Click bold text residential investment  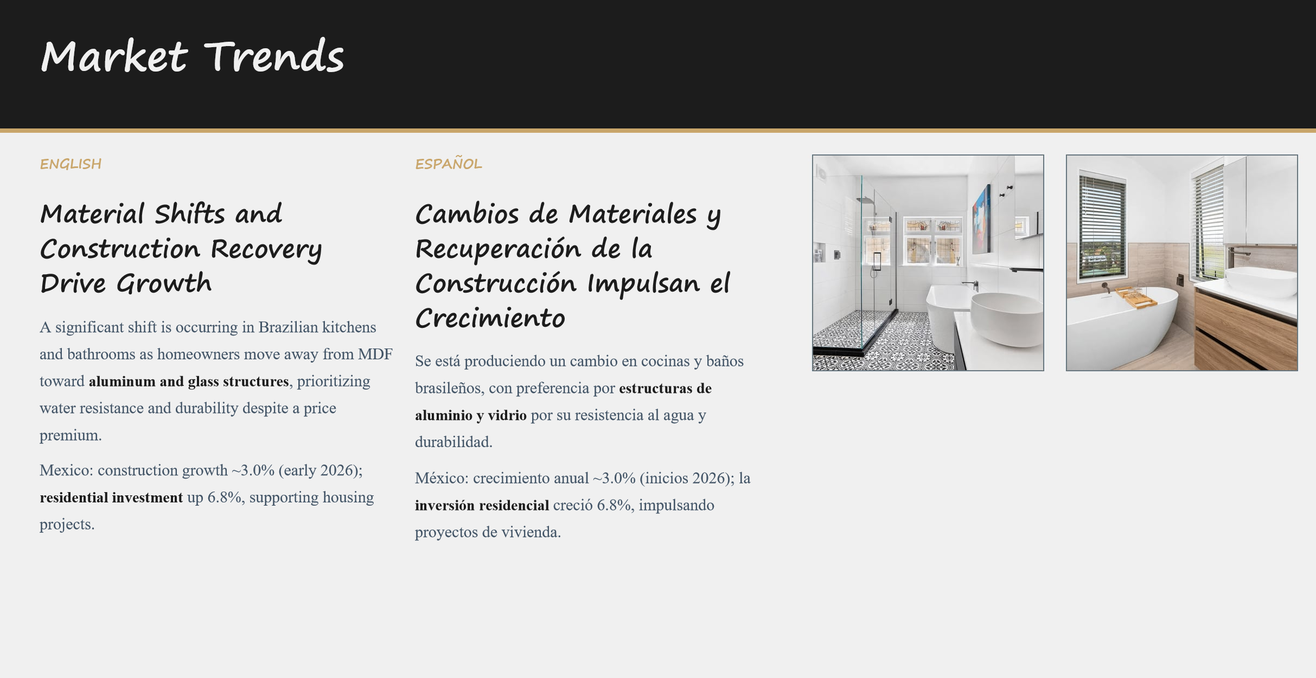point(111,498)
